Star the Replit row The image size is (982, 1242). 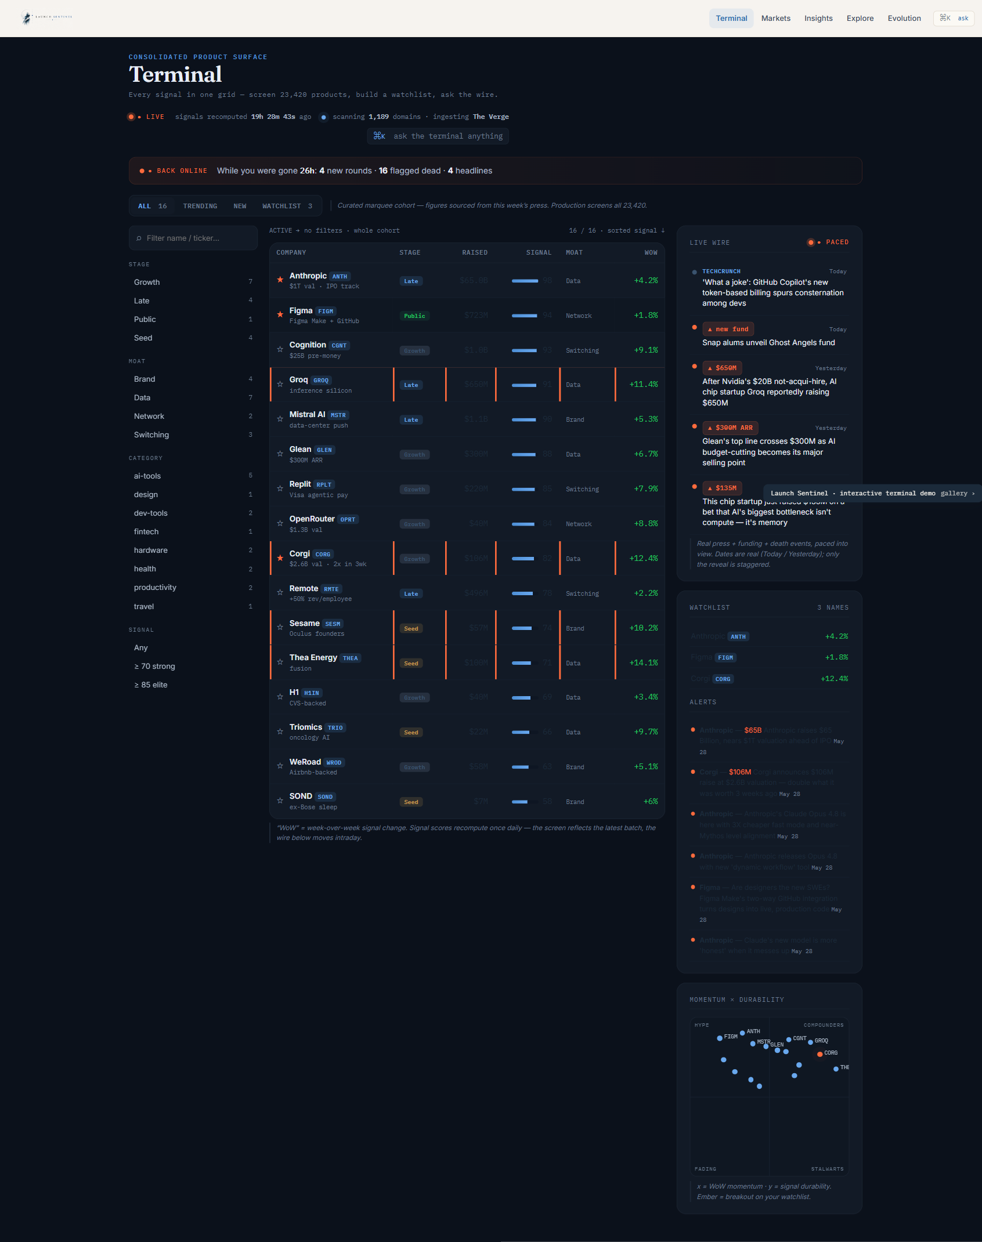(280, 488)
